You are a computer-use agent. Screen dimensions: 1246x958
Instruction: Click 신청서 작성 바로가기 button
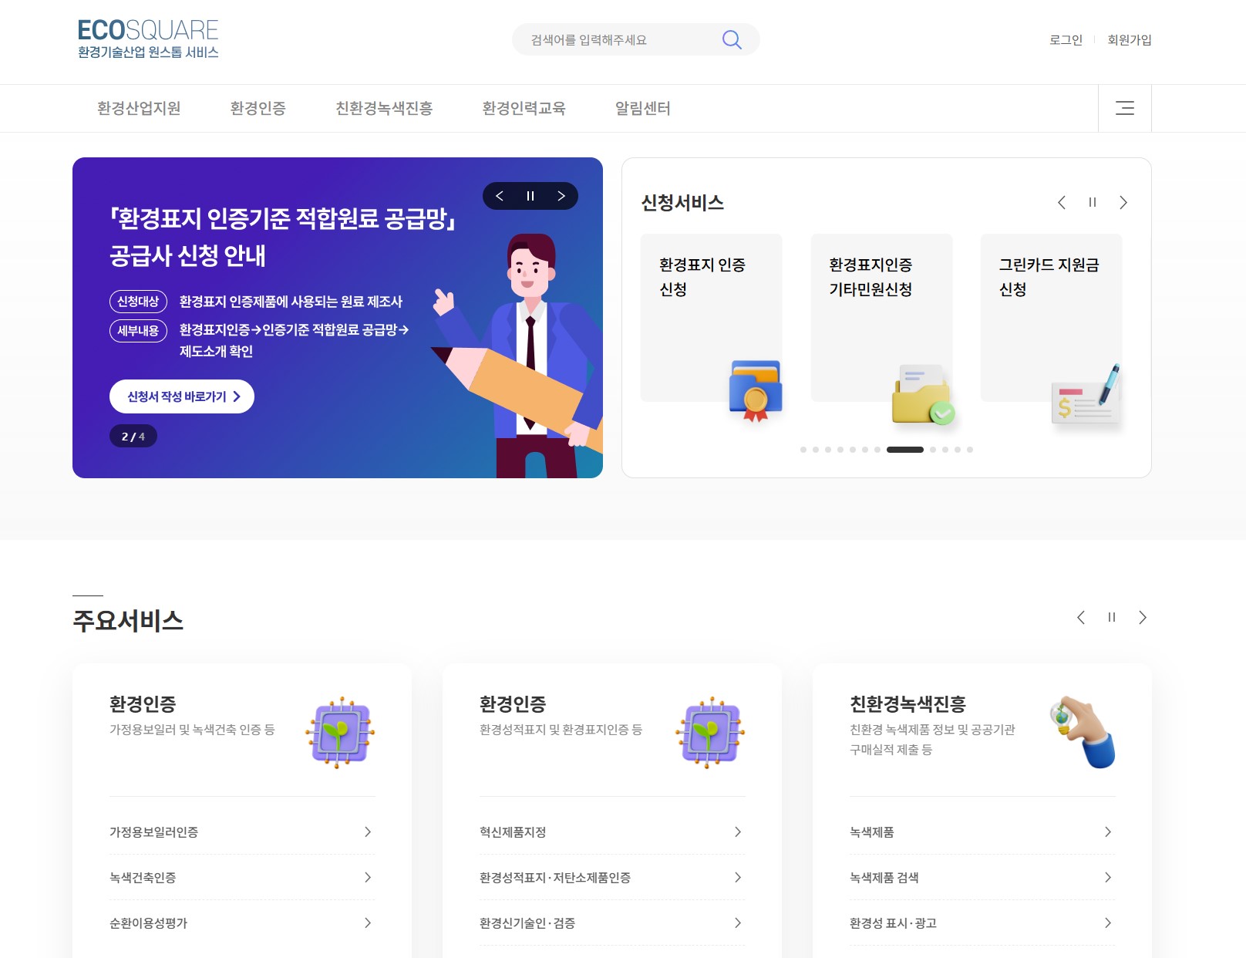[x=182, y=396]
